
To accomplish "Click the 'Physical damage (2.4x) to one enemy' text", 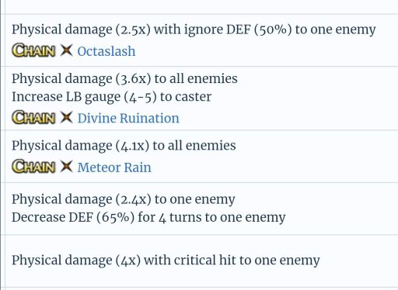I will [x=124, y=199].
